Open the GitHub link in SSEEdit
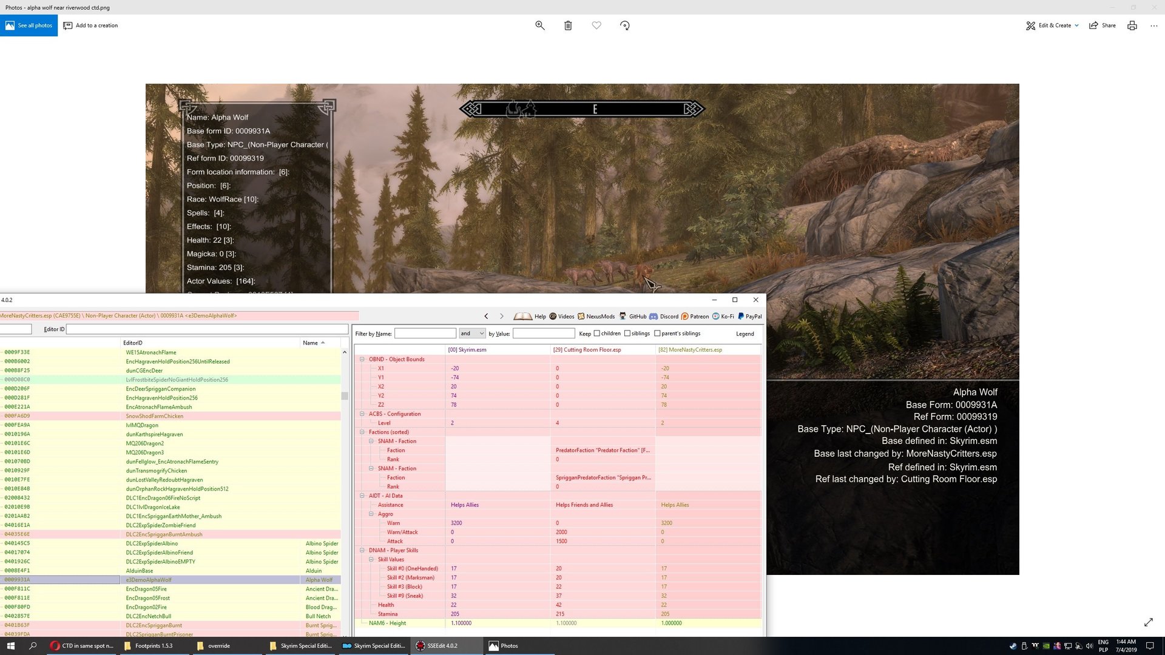The width and height of the screenshot is (1165, 655). 633,317
